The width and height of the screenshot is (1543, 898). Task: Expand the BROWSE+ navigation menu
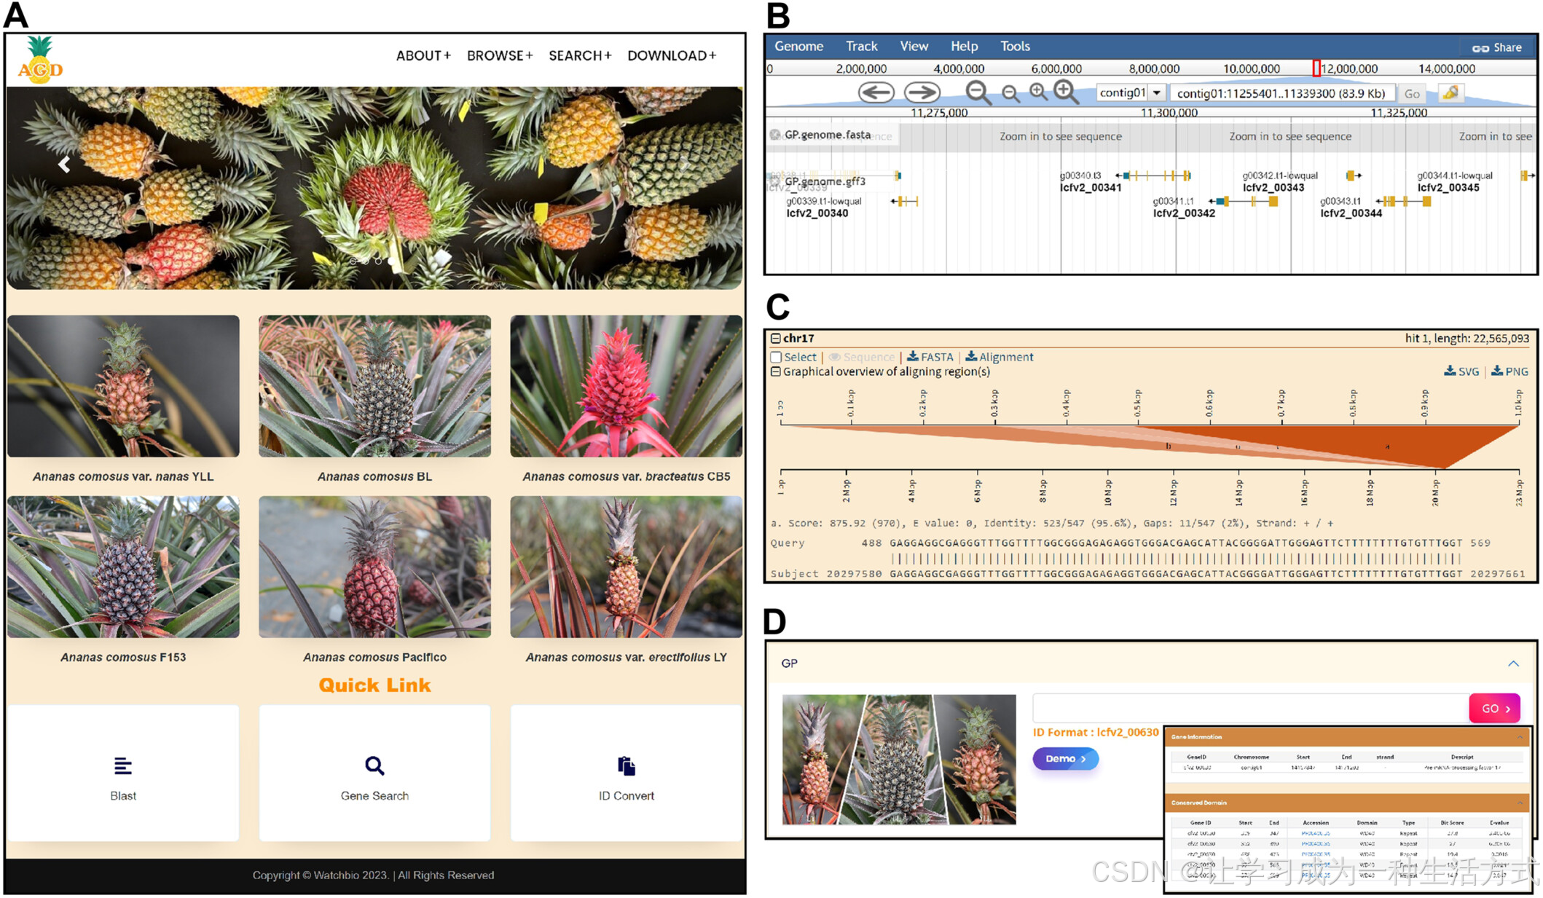pos(500,55)
